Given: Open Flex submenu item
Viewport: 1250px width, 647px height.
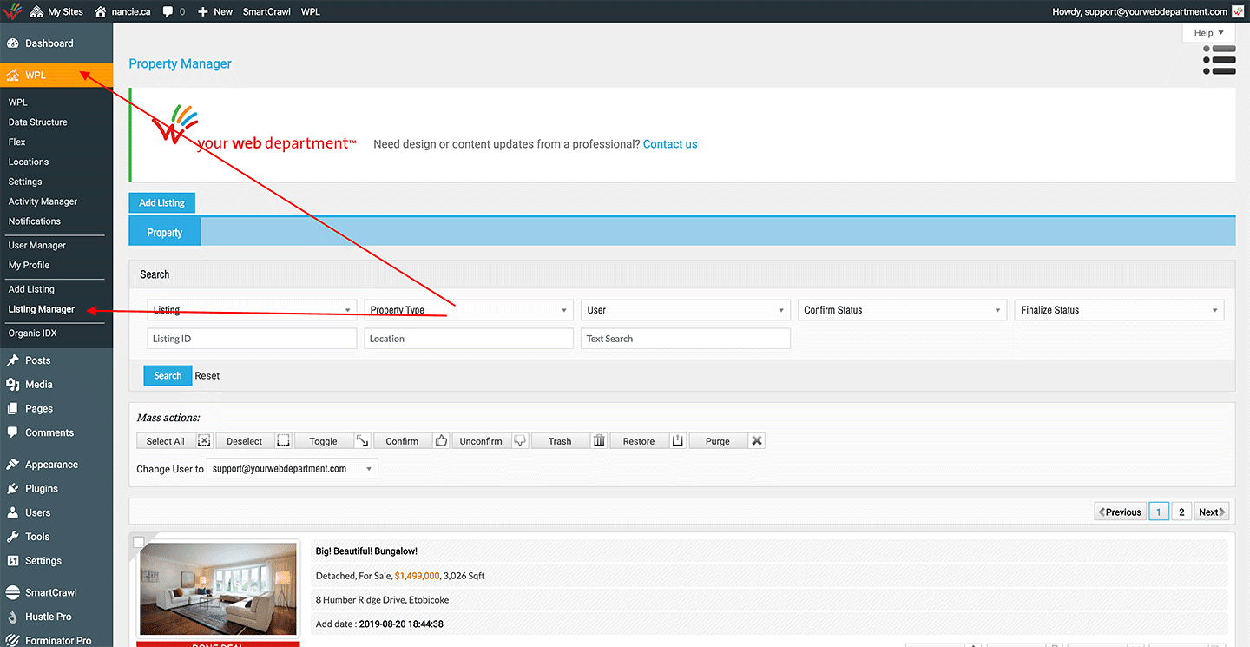Looking at the screenshot, I should coord(17,142).
